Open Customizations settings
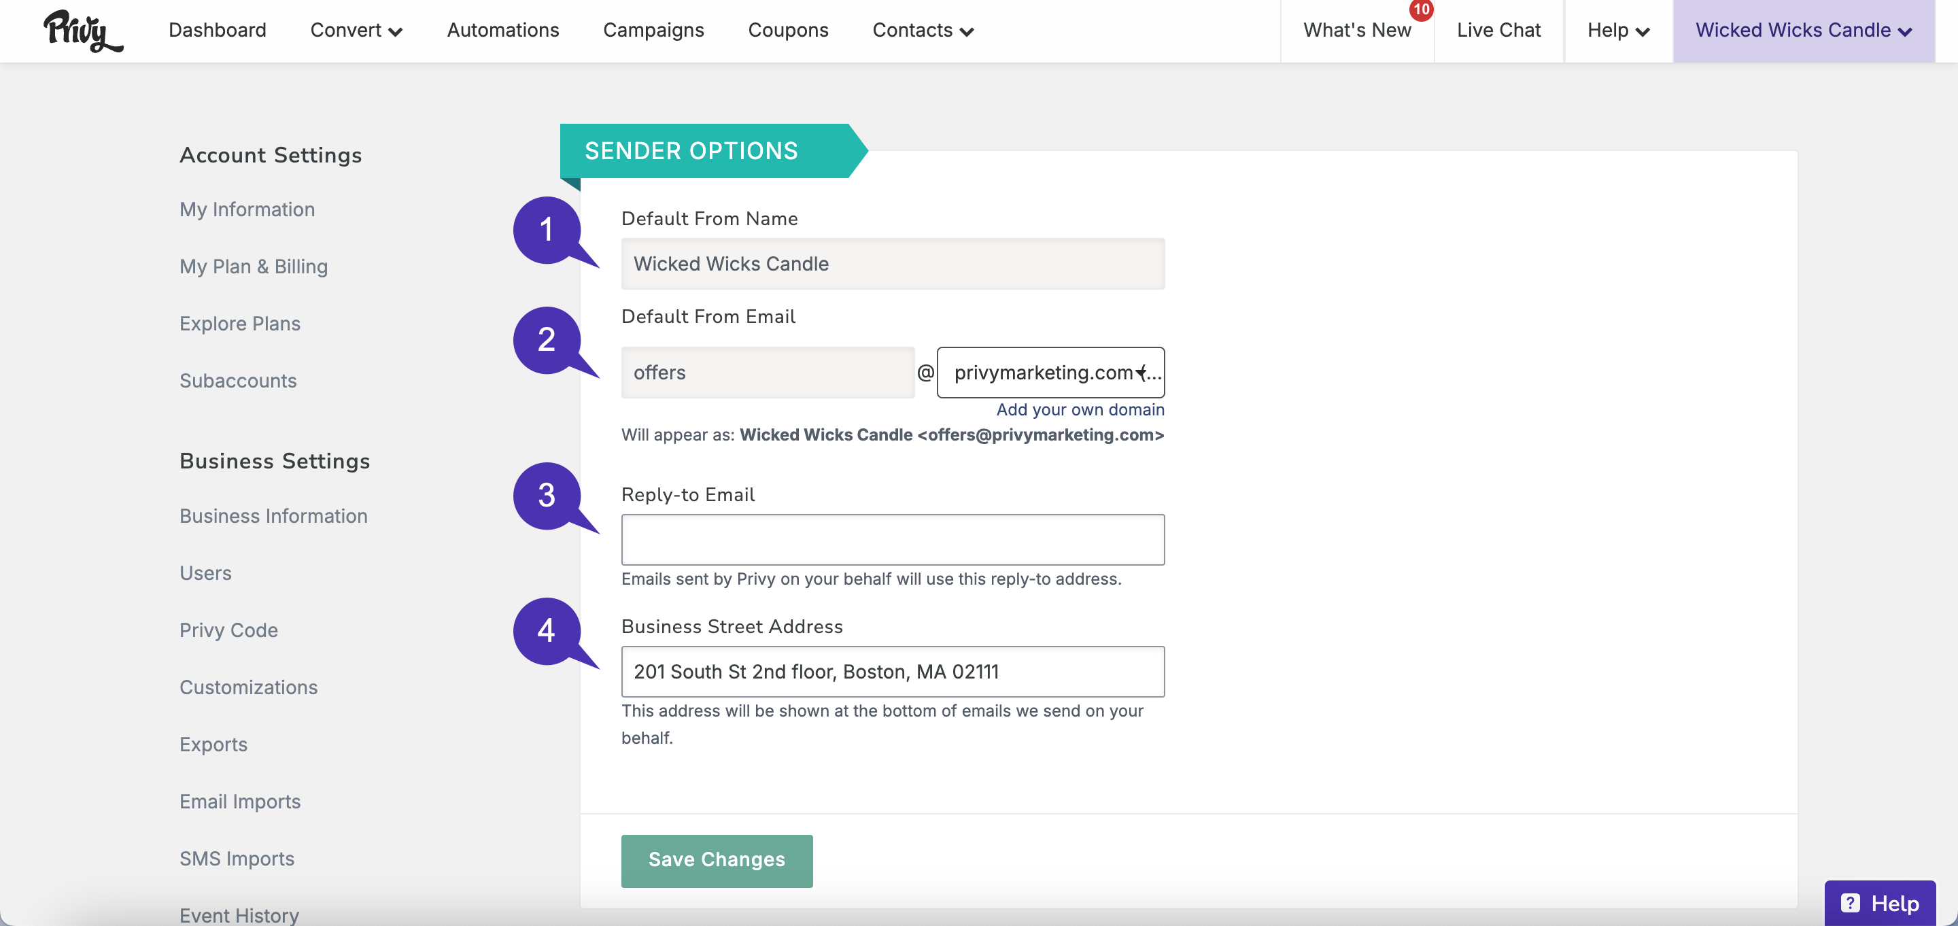 click(247, 687)
